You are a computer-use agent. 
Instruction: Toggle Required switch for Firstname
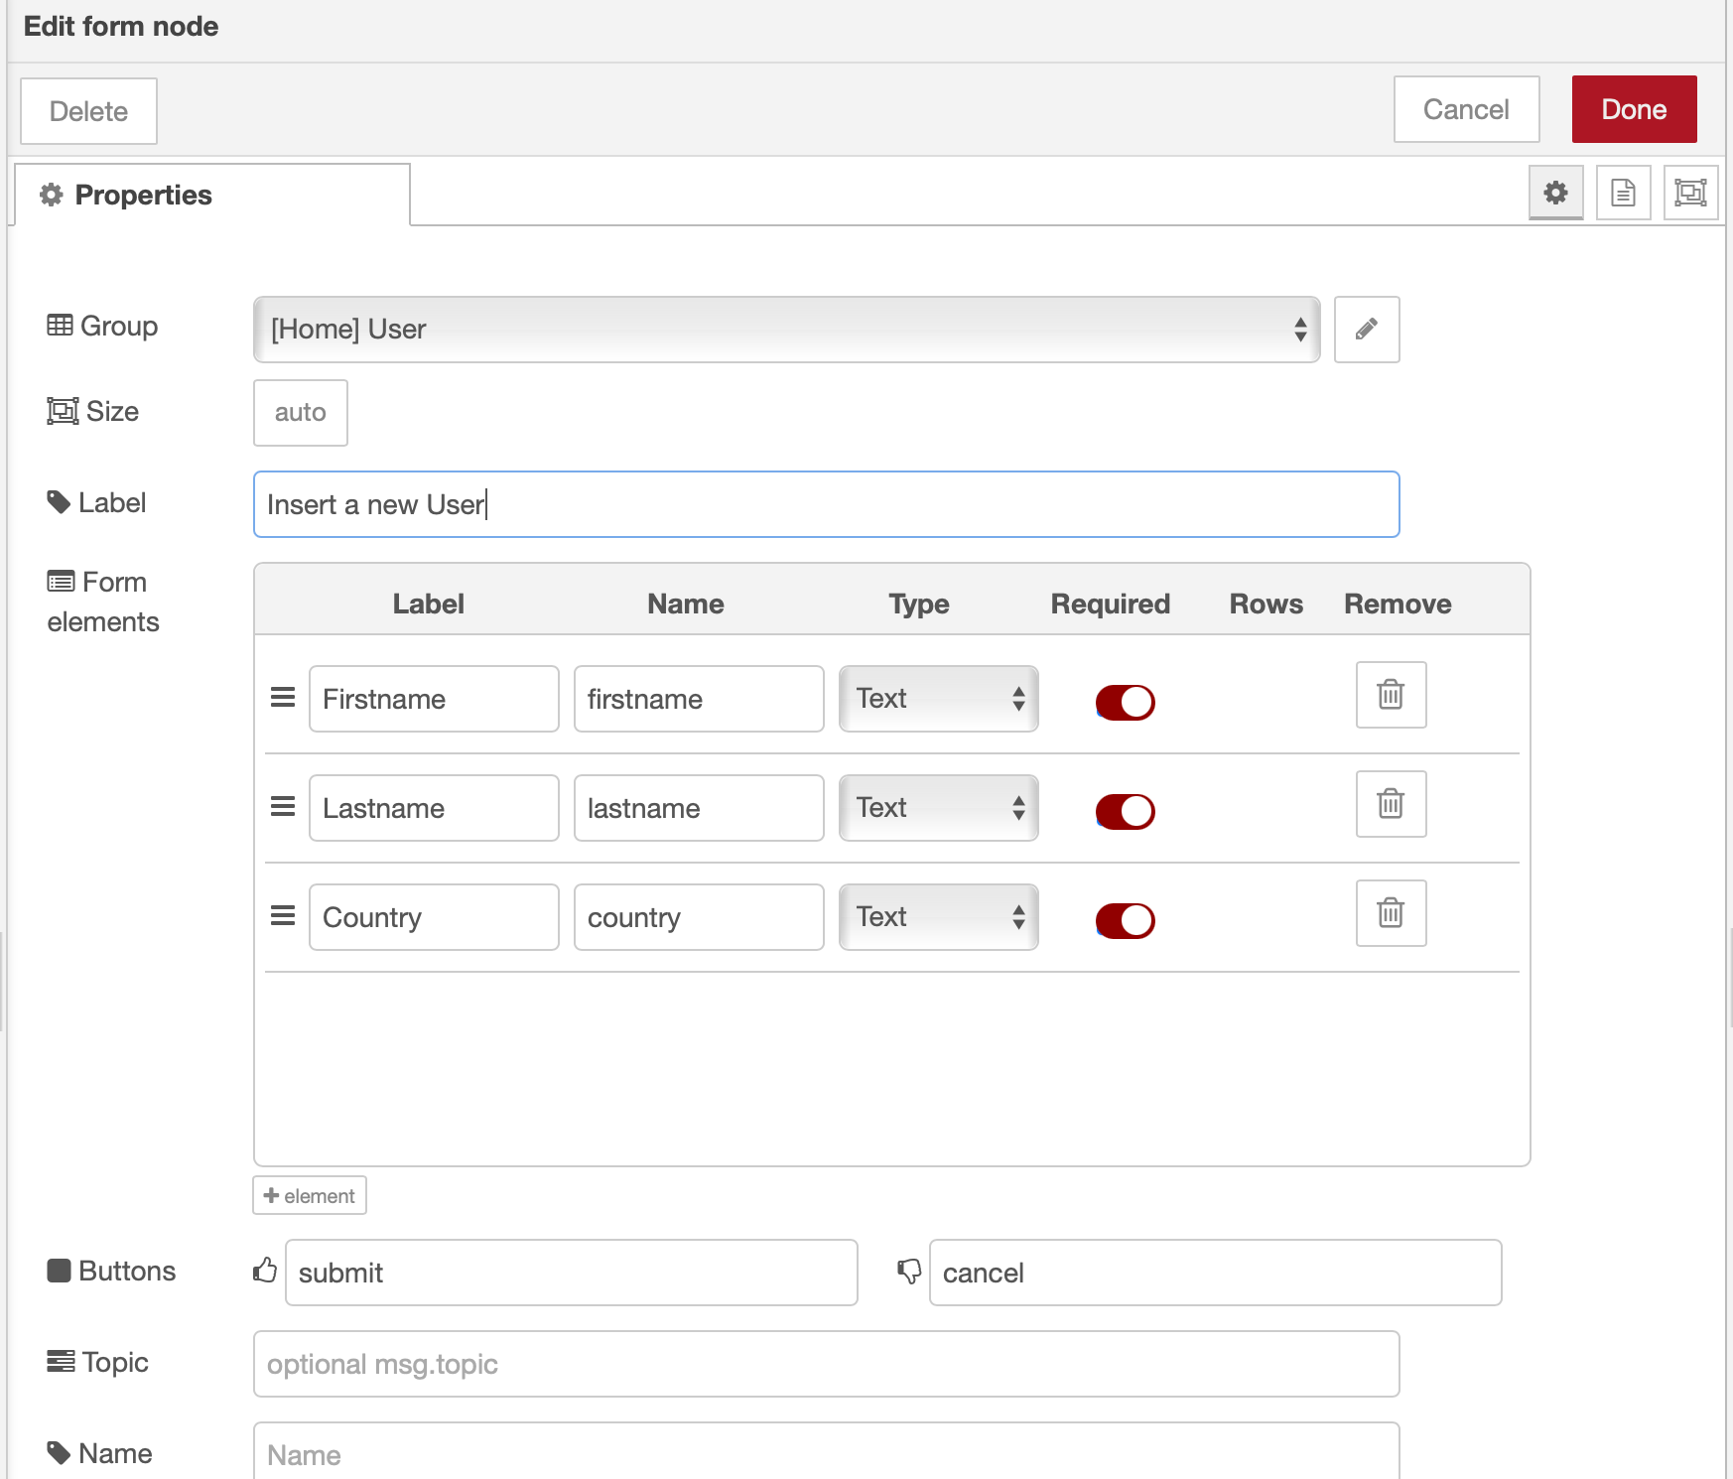tap(1125, 702)
